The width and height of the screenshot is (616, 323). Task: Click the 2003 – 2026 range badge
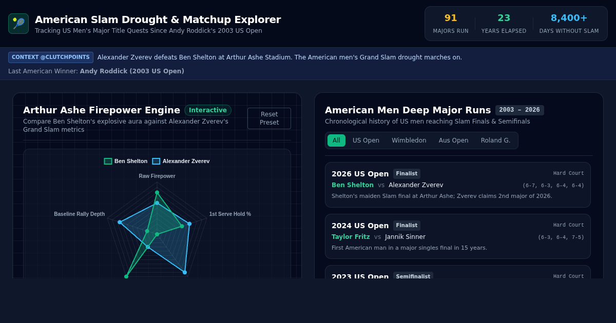(519, 110)
